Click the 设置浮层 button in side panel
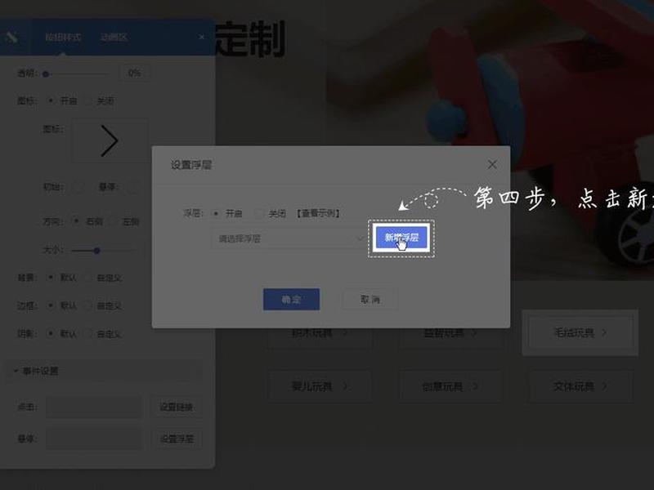The image size is (654, 490). pos(177,439)
